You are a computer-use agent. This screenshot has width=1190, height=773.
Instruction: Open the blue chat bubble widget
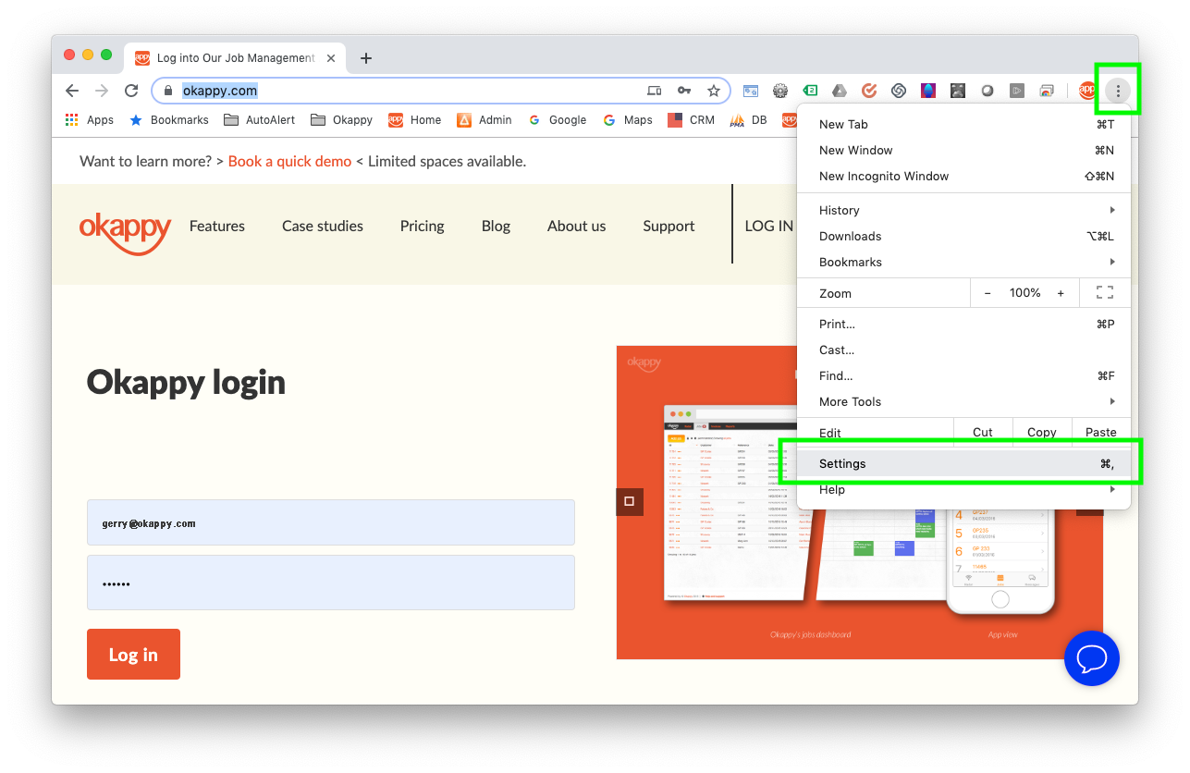tap(1092, 657)
